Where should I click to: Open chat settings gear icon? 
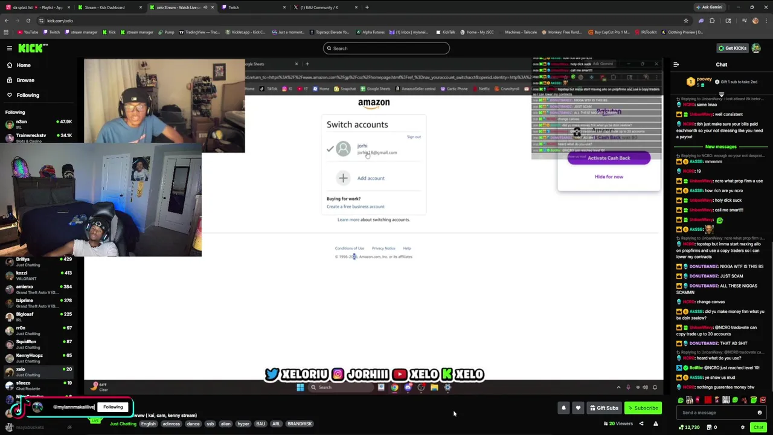[x=743, y=427]
